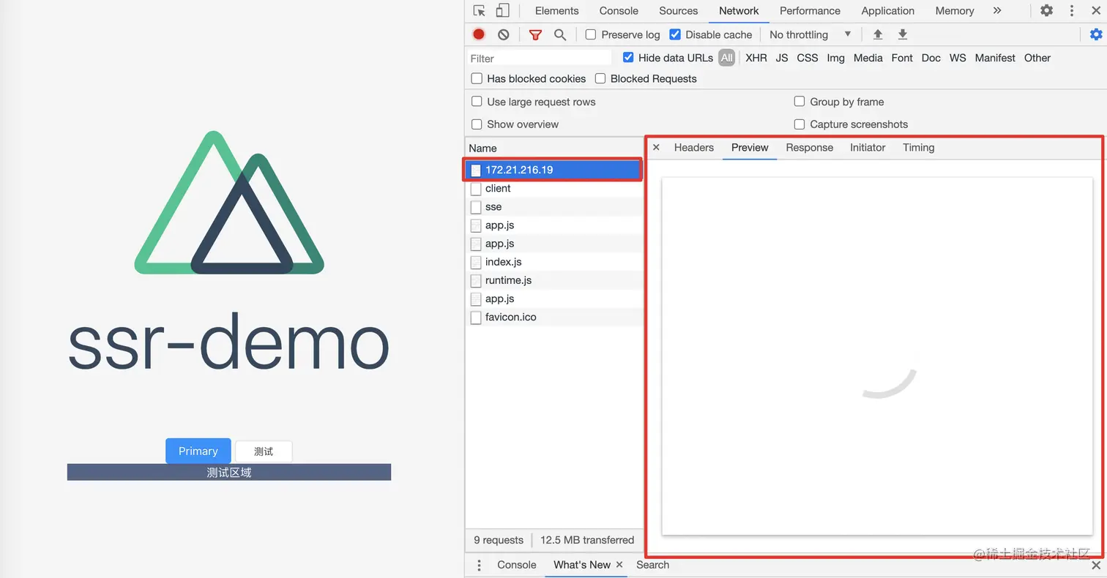Click the file icon next to client
The height and width of the screenshot is (578, 1107).
pyautogui.click(x=476, y=189)
